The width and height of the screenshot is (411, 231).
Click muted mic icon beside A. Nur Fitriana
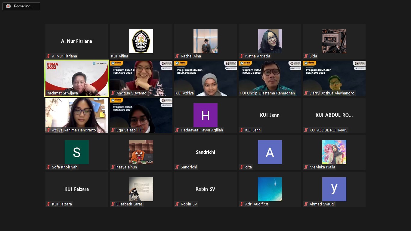coord(48,56)
